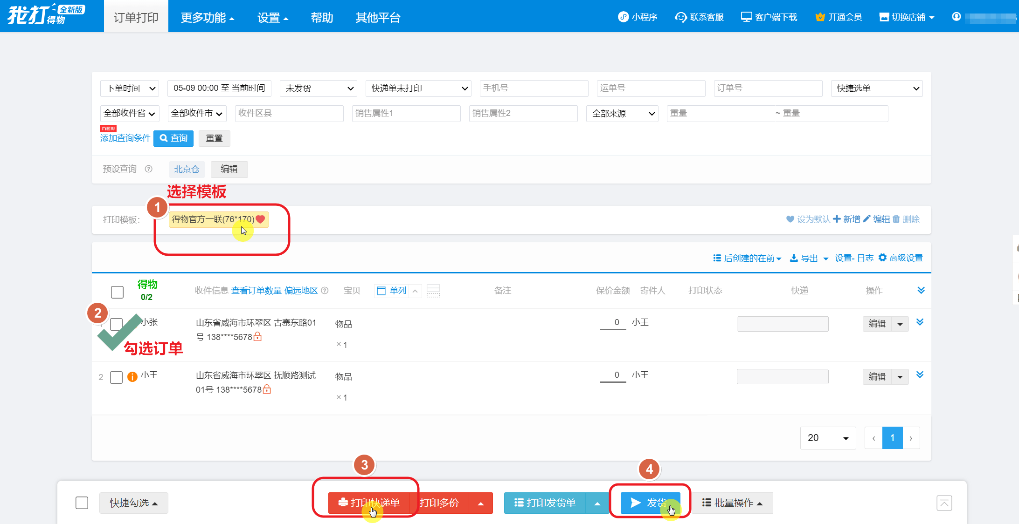
Task: Check the order checkbox for 小王
Action: pos(116,377)
